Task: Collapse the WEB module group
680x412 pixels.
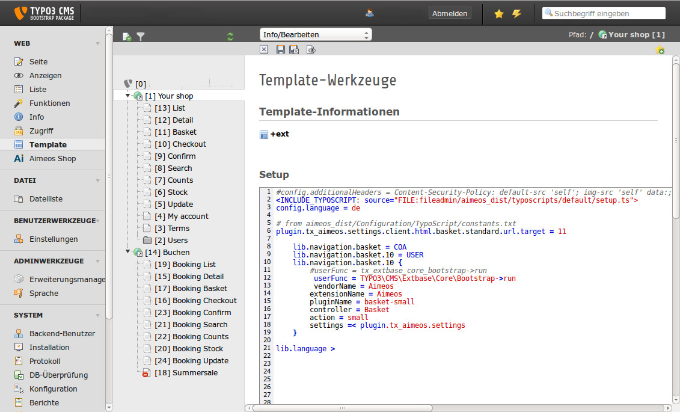Action: pyautogui.click(x=97, y=43)
